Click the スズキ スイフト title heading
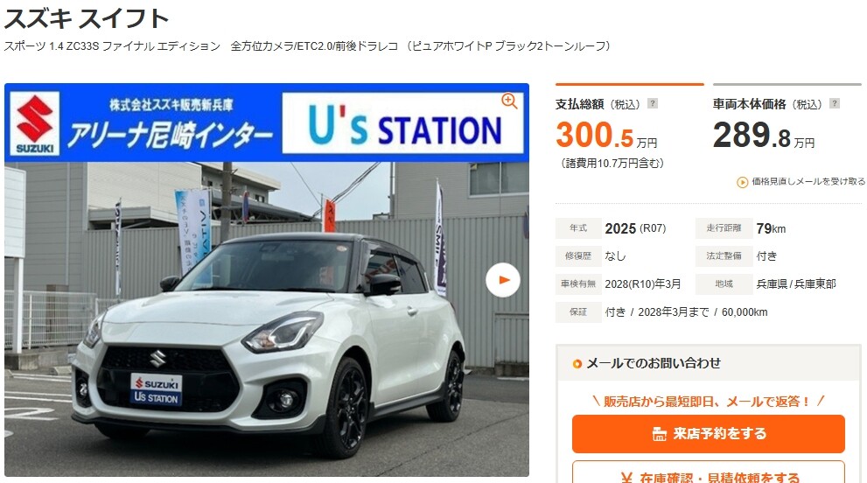Screen dimensions: 867x483 87,18
